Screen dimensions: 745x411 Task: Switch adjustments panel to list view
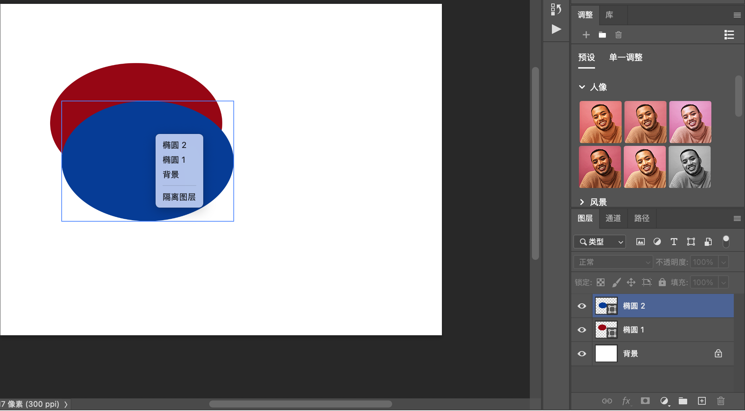(729, 35)
